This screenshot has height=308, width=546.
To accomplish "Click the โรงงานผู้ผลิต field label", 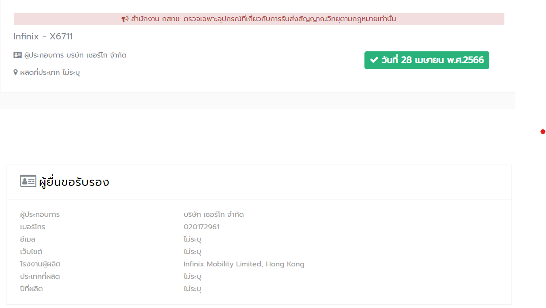I will point(40,264).
